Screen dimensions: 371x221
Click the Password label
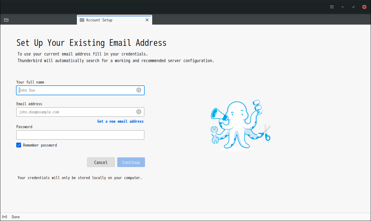click(24, 127)
